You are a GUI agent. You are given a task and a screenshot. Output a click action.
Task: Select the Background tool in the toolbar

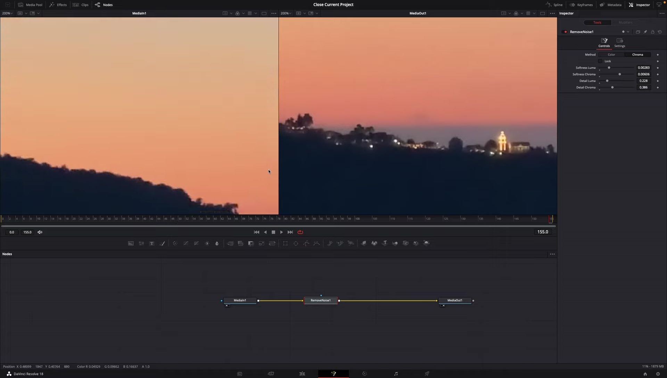[x=131, y=244]
